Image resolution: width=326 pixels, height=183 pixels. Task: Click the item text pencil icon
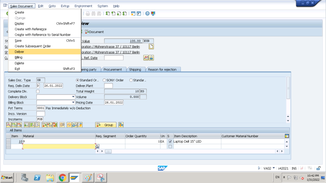tap(80, 125)
